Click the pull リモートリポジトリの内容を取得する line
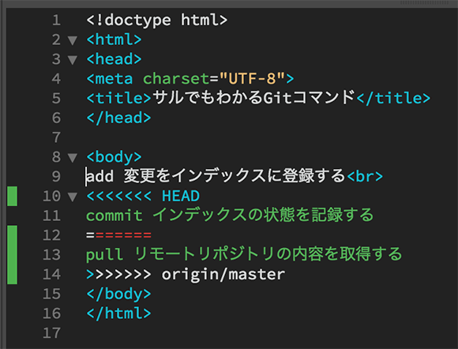 tap(244, 254)
